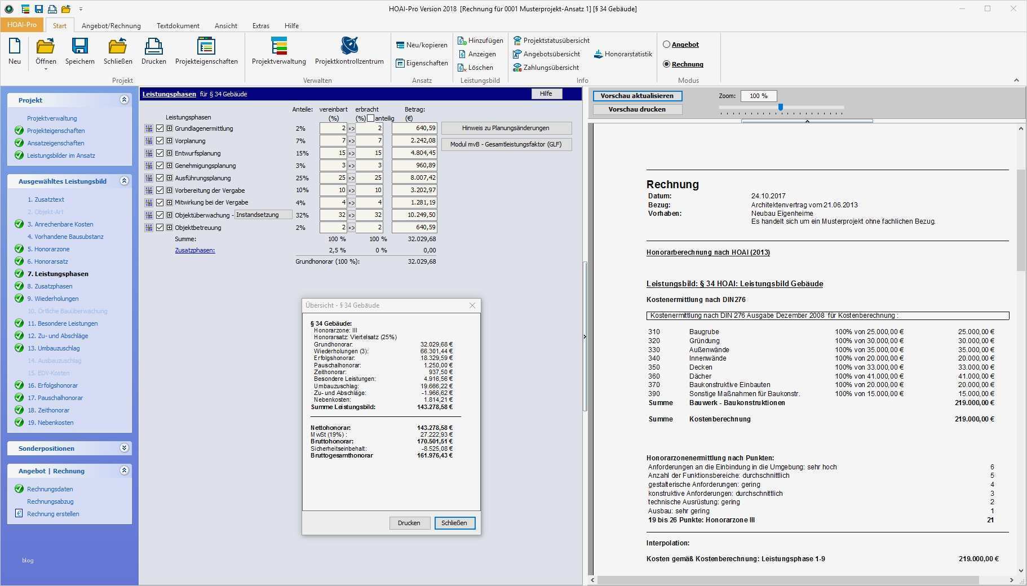The height and width of the screenshot is (586, 1027).
Task: Click the Vorschau aktualisieren button
Action: [637, 95]
